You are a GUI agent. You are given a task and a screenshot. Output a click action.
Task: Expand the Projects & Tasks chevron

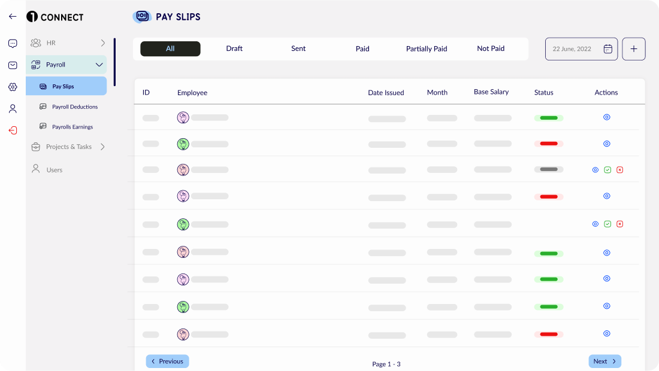(x=102, y=147)
